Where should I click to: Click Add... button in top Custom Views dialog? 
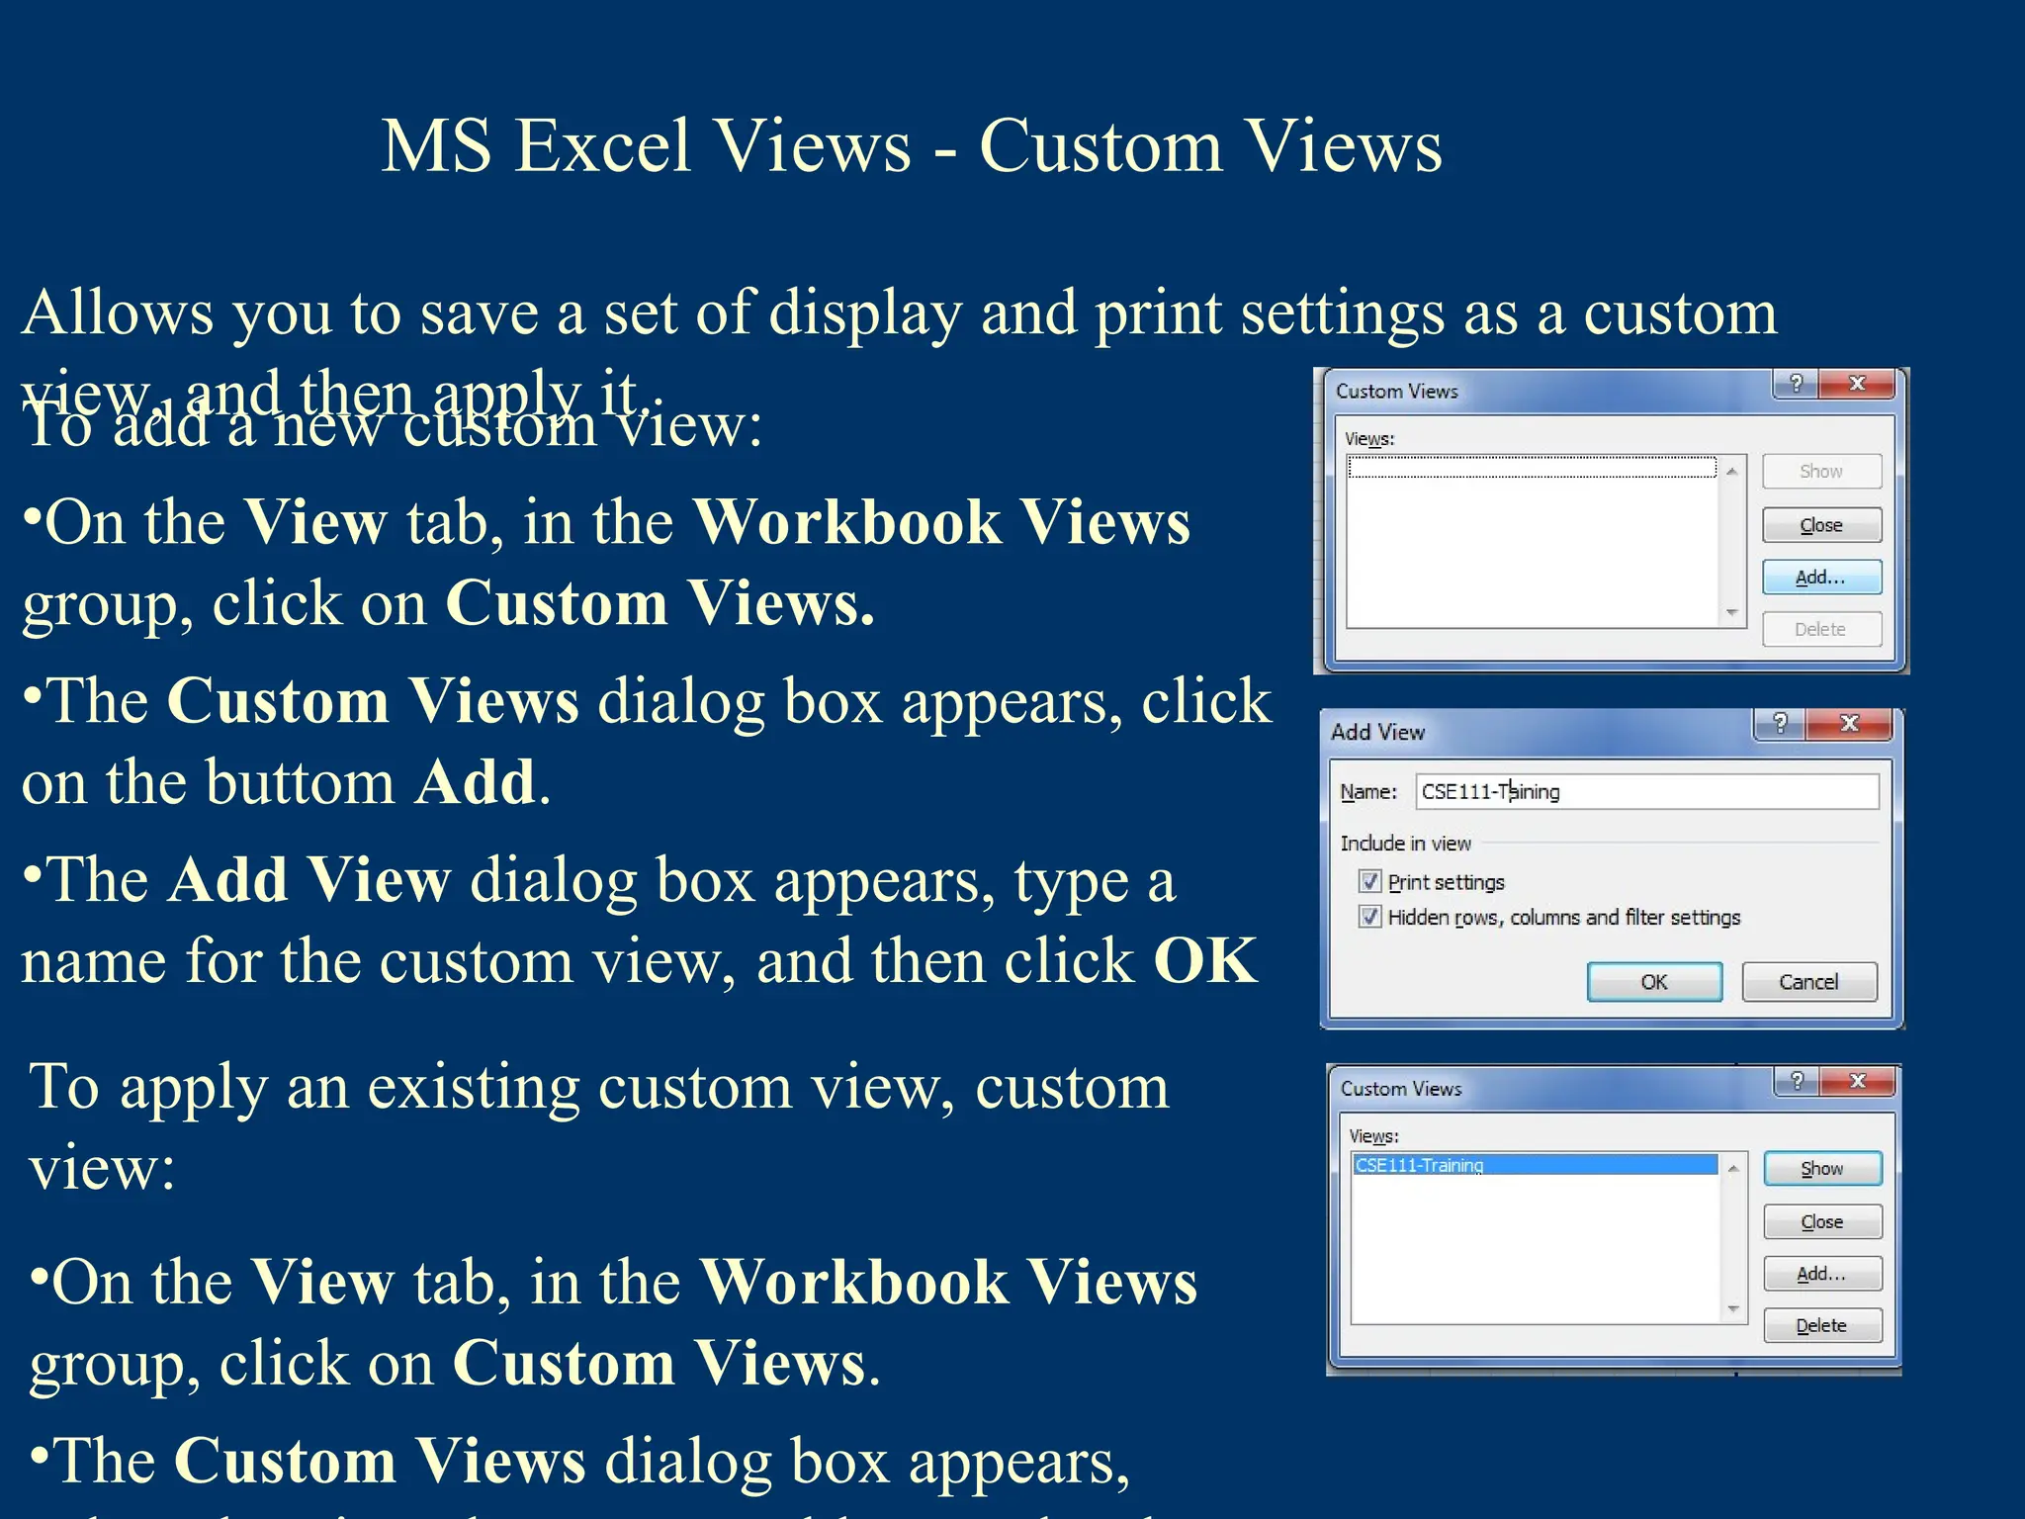click(x=1821, y=578)
